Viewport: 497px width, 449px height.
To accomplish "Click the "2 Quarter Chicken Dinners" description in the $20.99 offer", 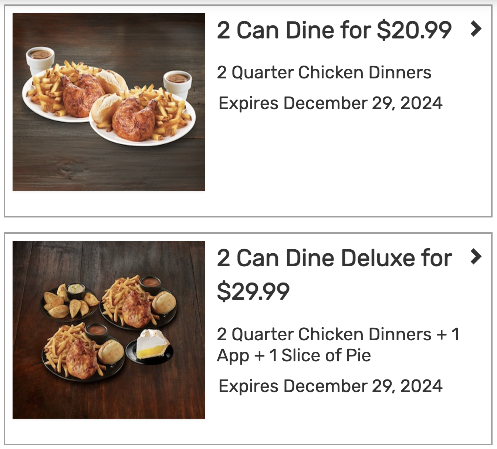I will coord(324,72).
